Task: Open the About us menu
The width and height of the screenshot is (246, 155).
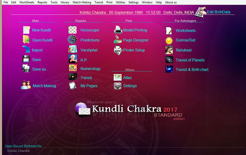Action: (x=171, y=2)
